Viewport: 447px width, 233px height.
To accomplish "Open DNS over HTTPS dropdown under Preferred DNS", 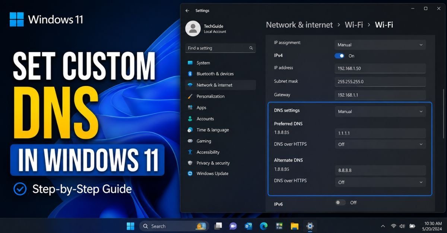I will coord(380,144).
